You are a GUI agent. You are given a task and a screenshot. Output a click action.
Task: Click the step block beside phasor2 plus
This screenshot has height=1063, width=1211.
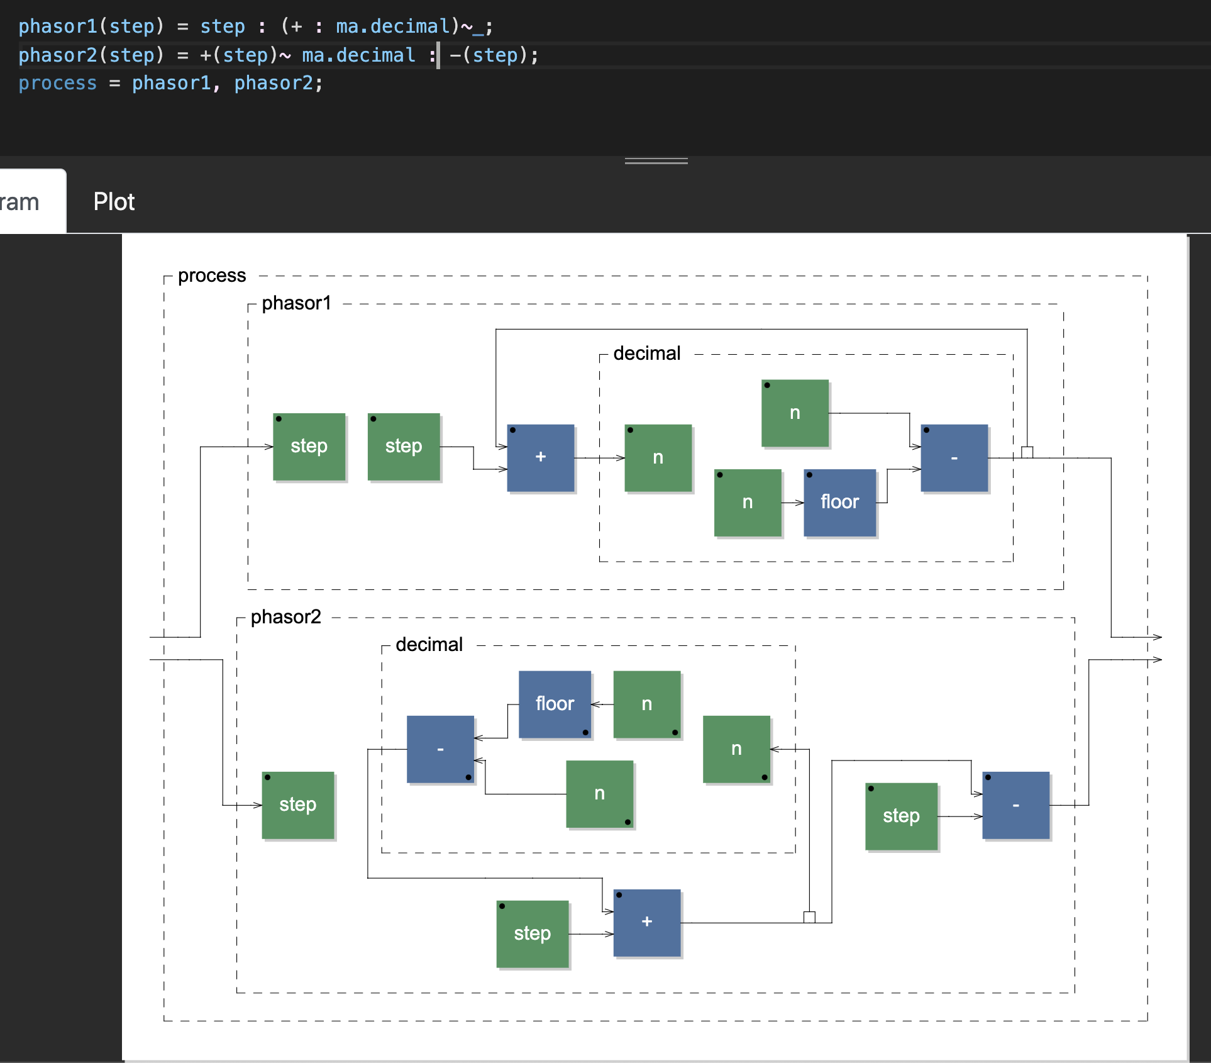532,933
